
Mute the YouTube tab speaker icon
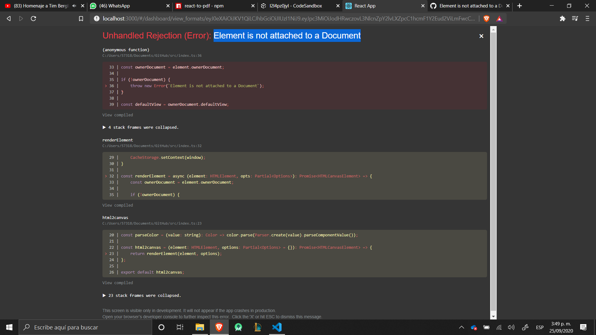tap(74, 6)
